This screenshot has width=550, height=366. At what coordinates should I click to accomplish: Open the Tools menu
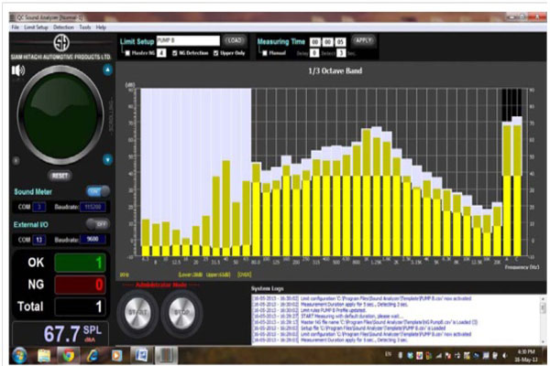(x=85, y=27)
